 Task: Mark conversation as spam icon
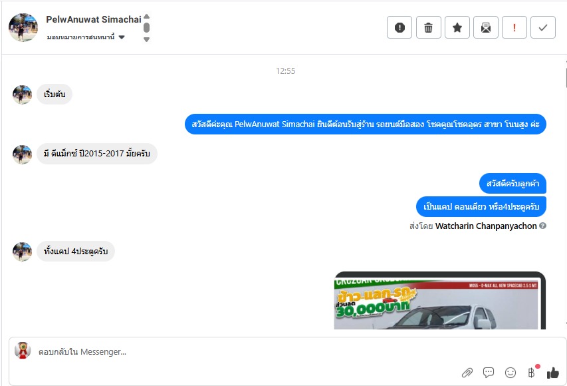(x=399, y=27)
